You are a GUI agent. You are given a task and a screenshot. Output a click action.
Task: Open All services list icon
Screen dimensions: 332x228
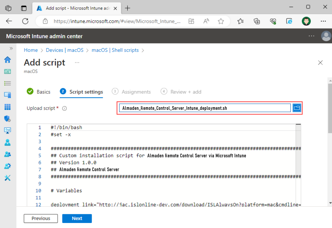coord(7,83)
